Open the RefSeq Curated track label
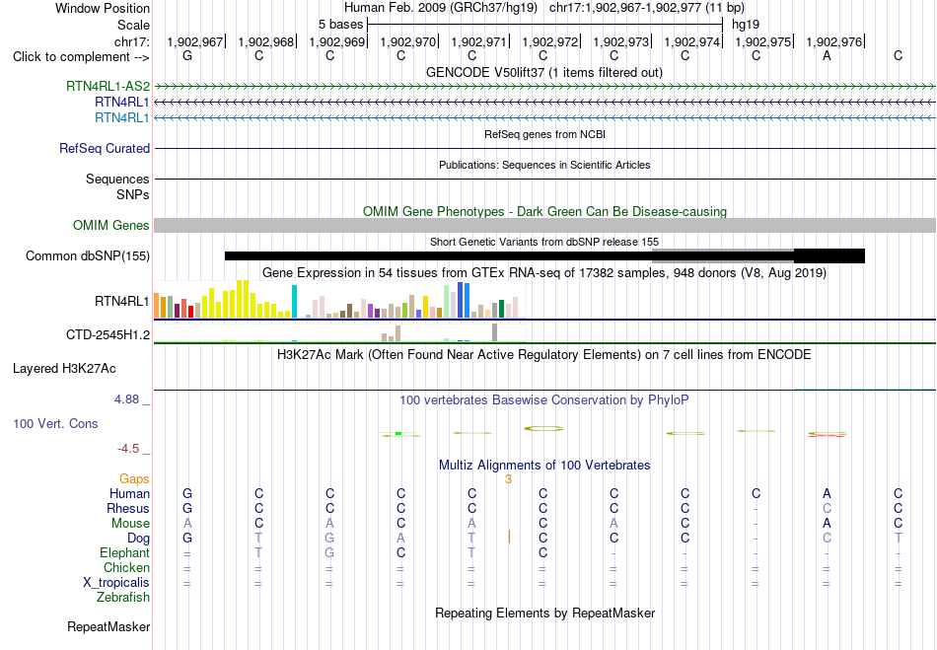 click(x=105, y=148)
